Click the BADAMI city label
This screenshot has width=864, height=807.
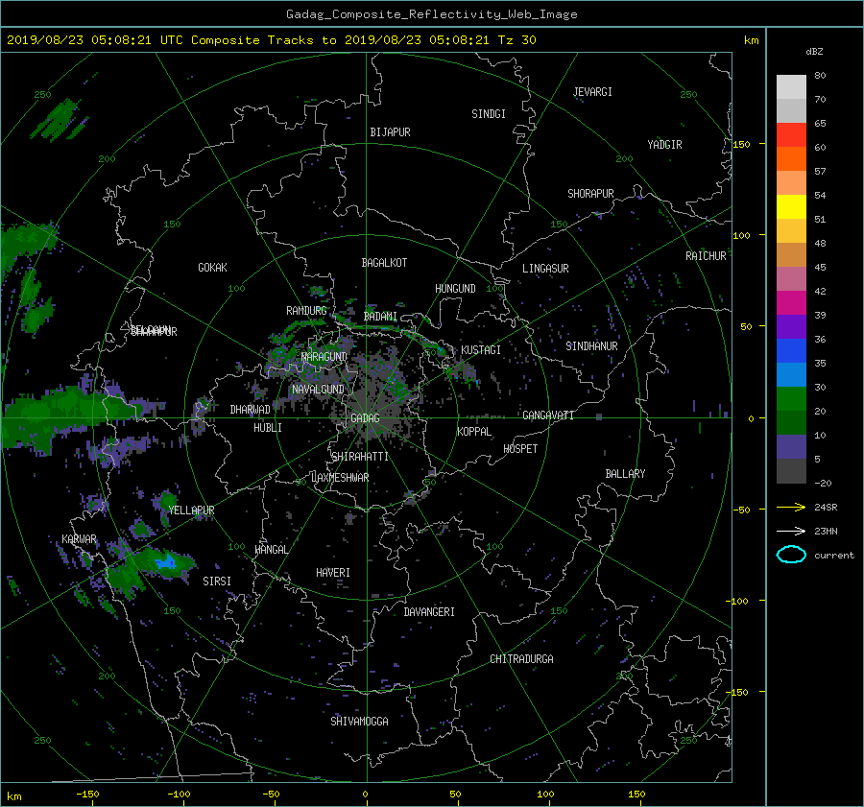coord(380,317)
